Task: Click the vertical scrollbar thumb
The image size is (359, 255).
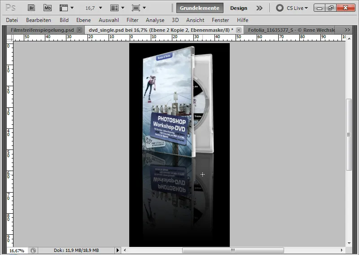Action: click(349, 135)
